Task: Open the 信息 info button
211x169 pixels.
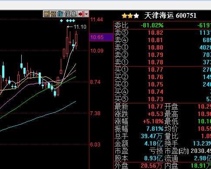Action: click(70, 14)
